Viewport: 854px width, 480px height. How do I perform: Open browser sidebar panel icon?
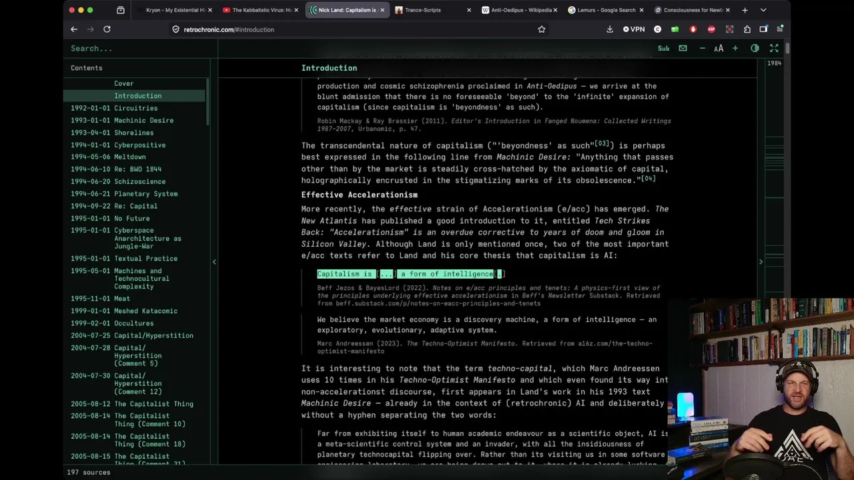tap(764, 29)
